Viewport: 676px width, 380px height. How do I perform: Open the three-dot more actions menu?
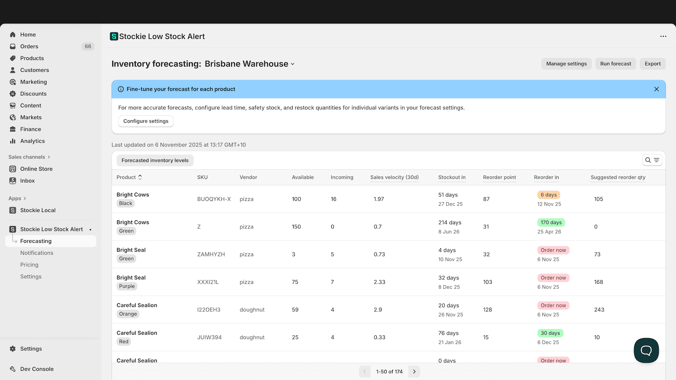pos(663,36)
